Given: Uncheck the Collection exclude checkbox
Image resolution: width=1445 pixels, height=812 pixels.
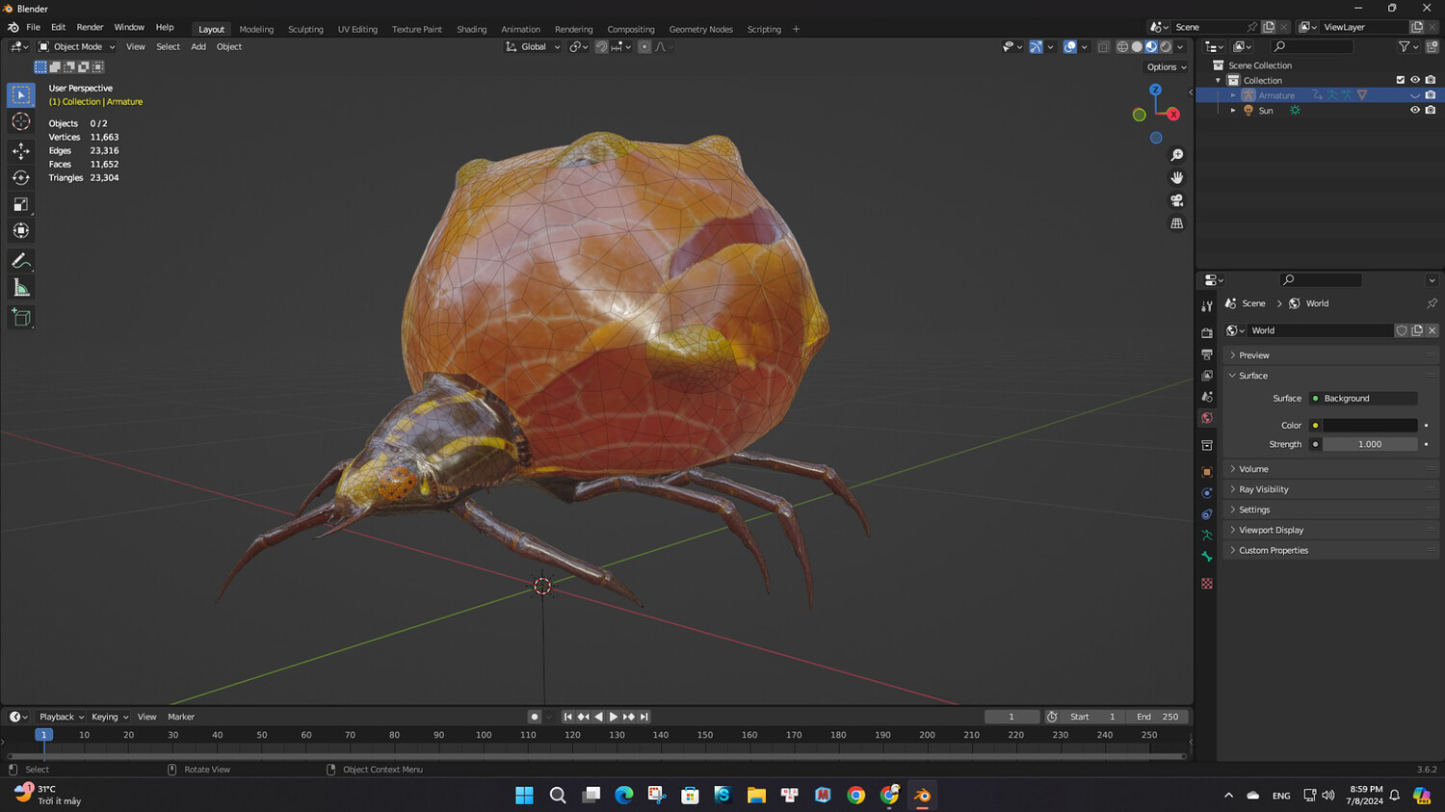Looking at the screenshot, I should point(1400,80).
